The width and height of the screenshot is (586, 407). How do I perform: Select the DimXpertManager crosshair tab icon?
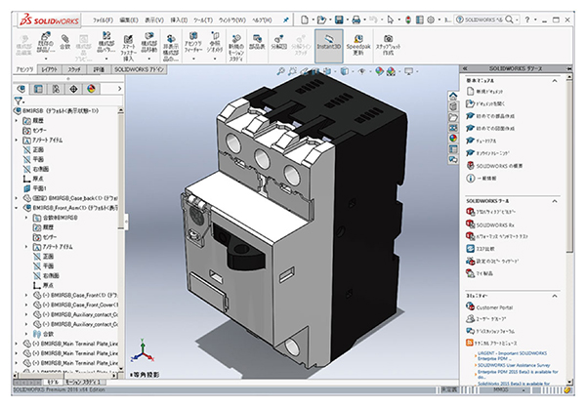(73, 89)
